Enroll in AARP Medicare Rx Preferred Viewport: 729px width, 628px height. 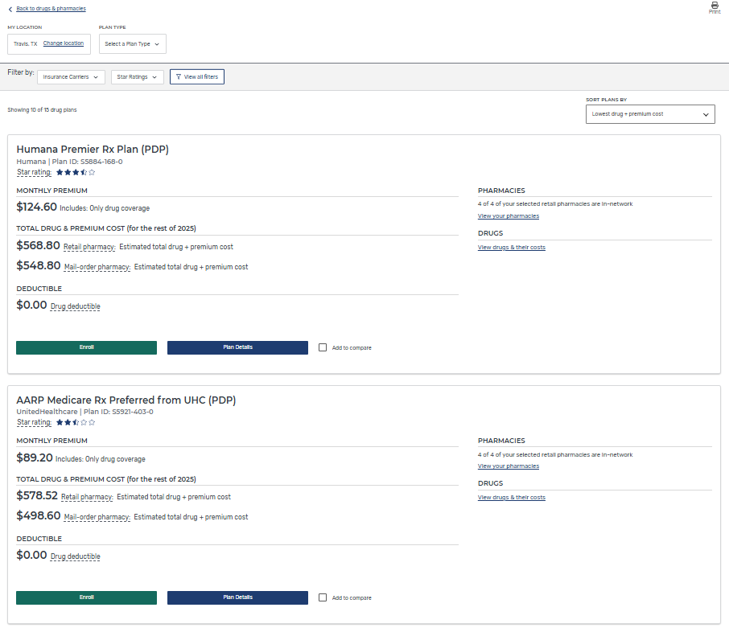pyautogui.click(x=86, y=597)
